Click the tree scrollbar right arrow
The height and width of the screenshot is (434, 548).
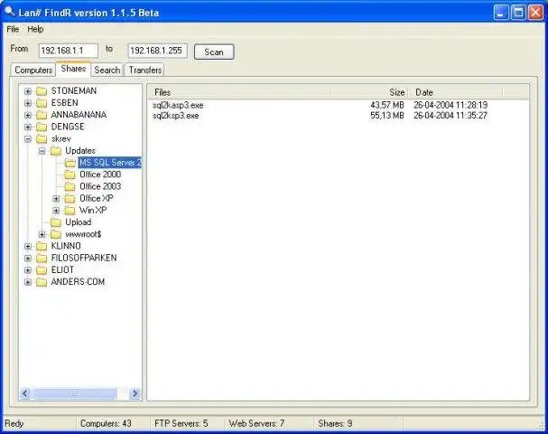click(x=135, y=393)
